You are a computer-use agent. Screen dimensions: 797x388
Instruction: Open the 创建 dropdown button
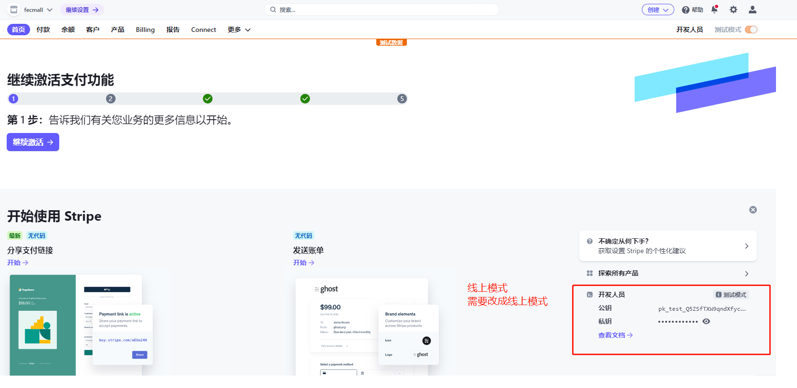coord(658,10)
